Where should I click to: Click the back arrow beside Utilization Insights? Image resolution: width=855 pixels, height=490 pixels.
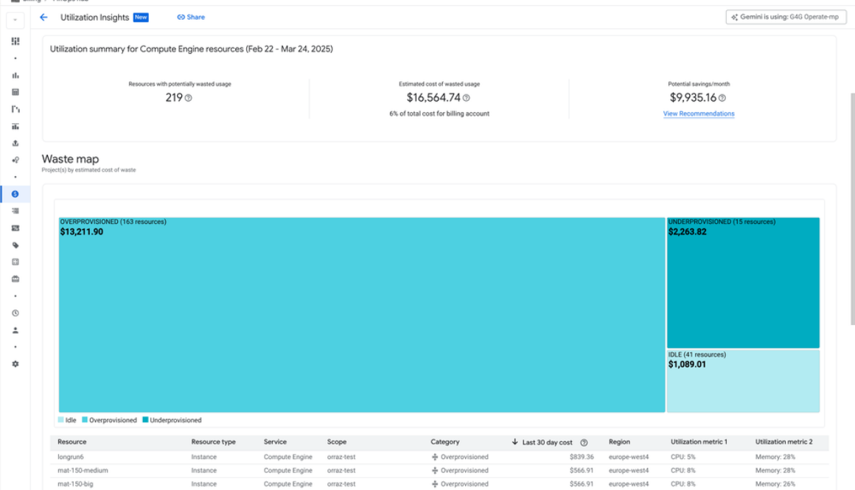(x=43, y=16)
